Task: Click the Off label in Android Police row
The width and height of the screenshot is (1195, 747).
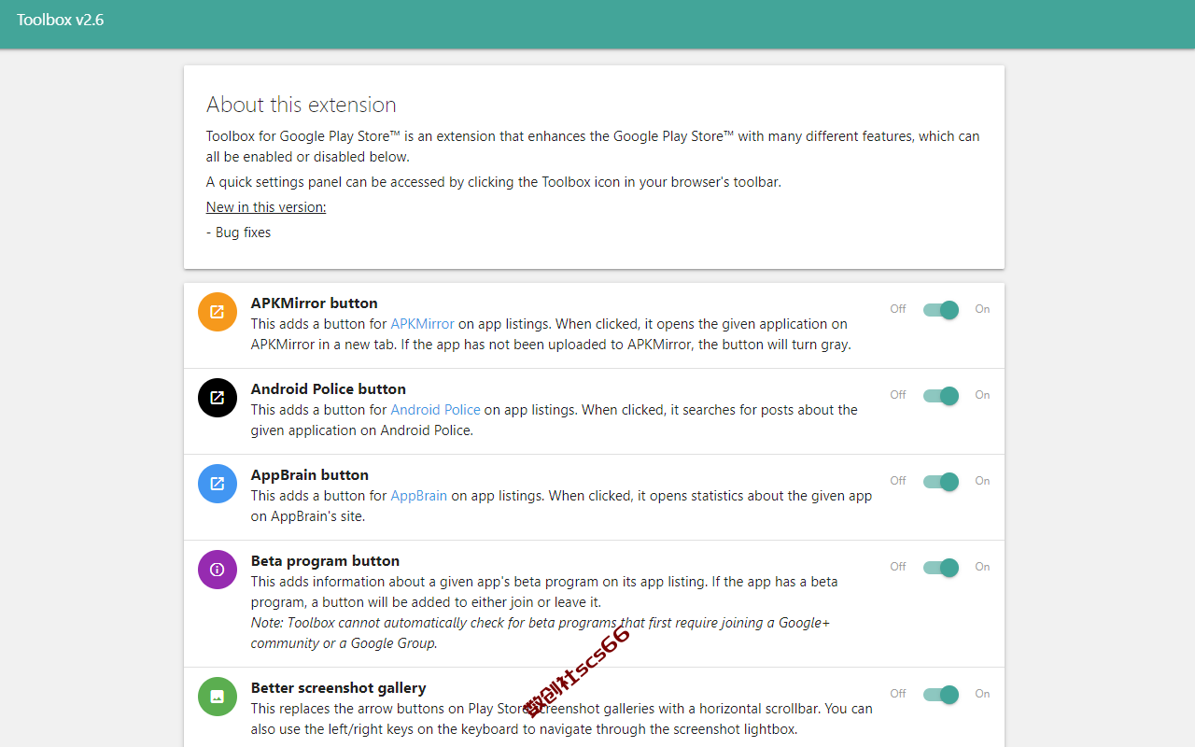Action: 898,395
